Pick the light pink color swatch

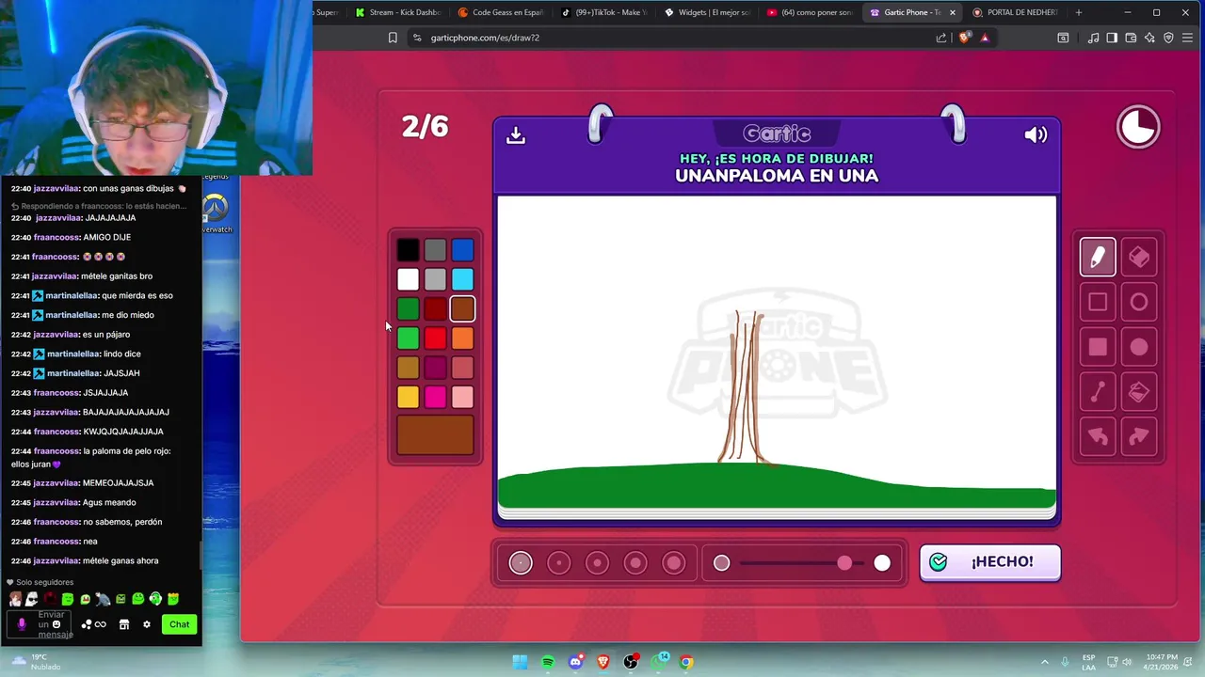point(462,397)
